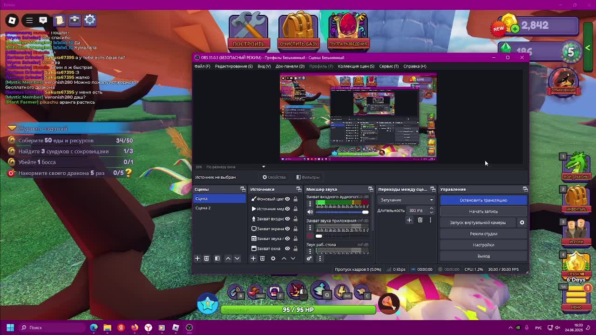
Task: Adjust Захват входного аудиопотока volume slider
Action: (x=342, y=212)
